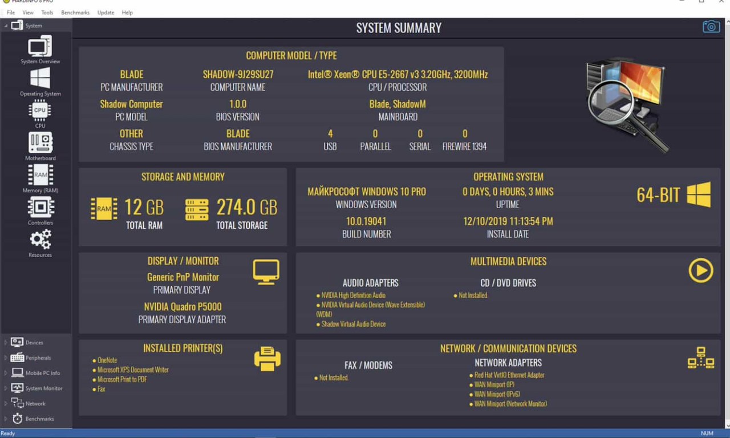Image resolution: width=730 pixels, height=438 pixels.
Task: Click the uptime 0 DAYS, 0 HOURS value
Action: pos(508,192)
